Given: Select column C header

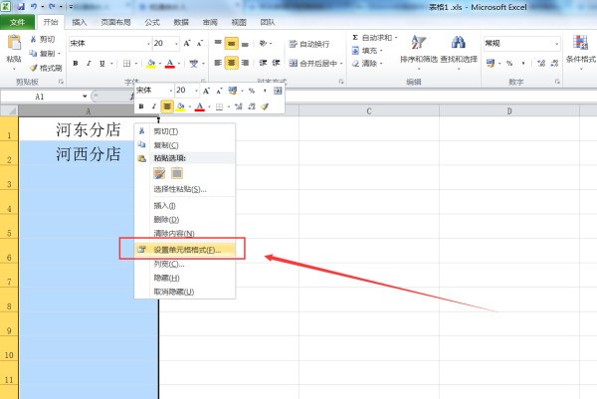Looking at the screenshot, I should click(x=369, y=111).
